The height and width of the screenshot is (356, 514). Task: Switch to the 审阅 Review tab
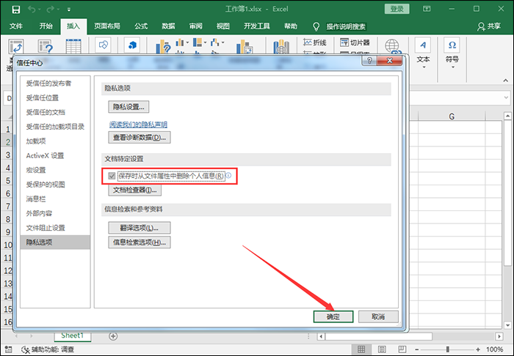(196, 26)
